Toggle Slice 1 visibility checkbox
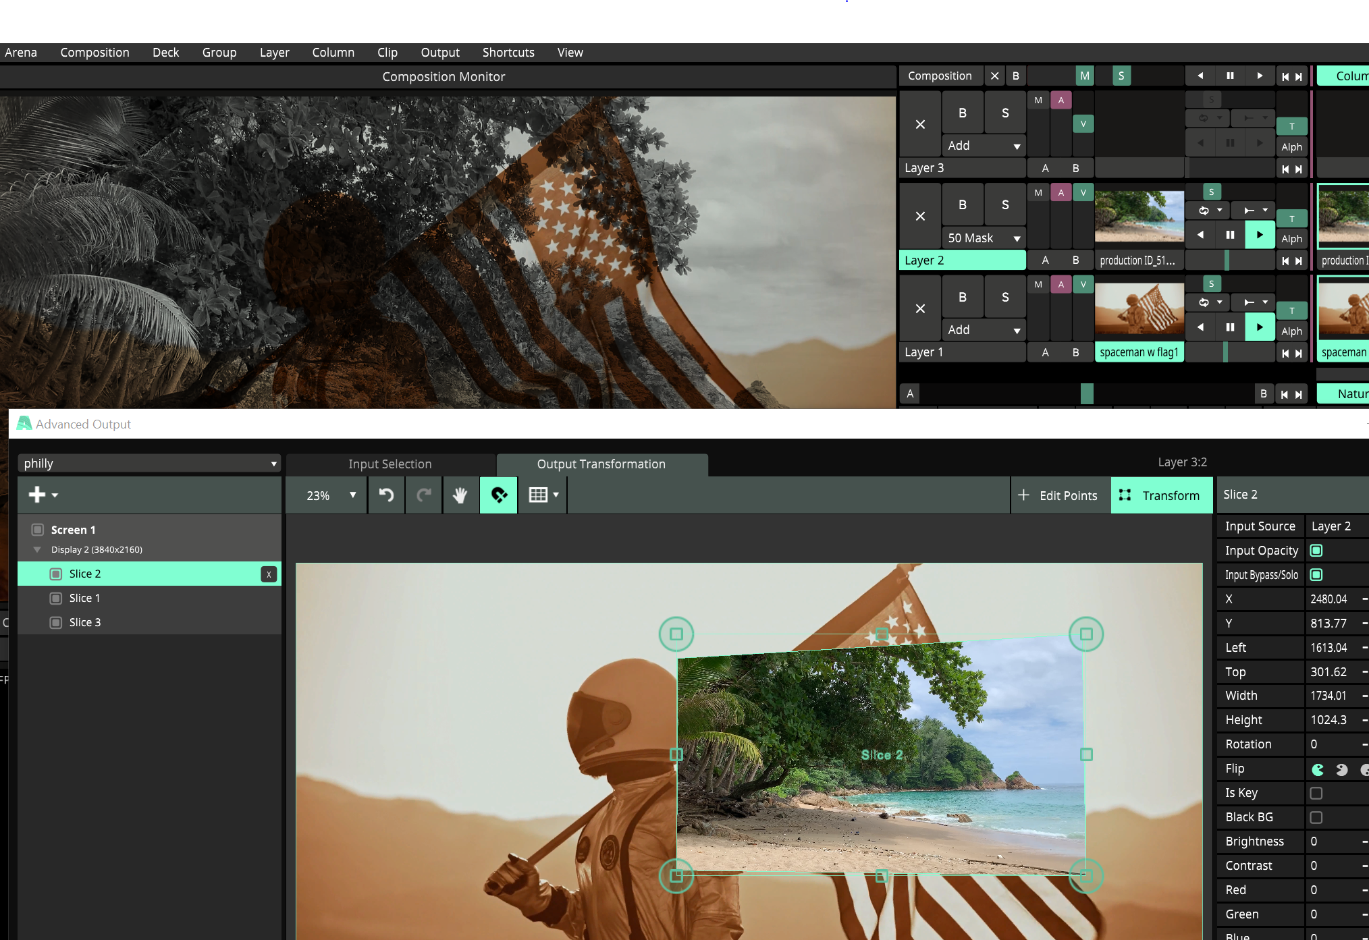The image size is (1369, 940). click(56, 598)
